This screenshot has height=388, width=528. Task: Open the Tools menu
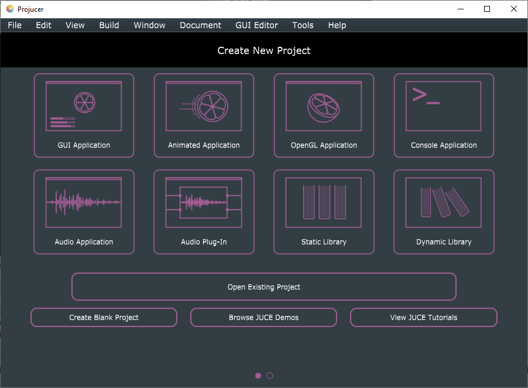pos(303,25)
